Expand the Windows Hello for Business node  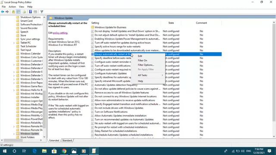pyautogui.click(x=14, y=90)
